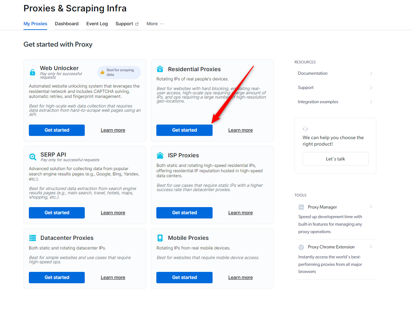This screenshot has height=316, width=412.
Task: Click the Datacenter Proxies server icon
Action: pyautogui.click(x=33, y=238)
